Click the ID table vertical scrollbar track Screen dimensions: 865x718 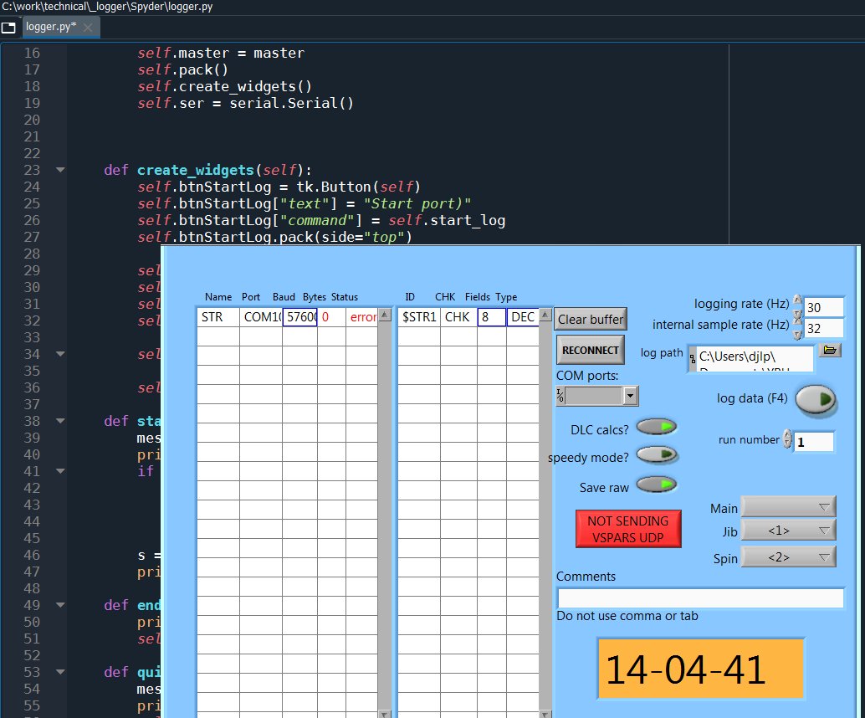coord(545,515)
